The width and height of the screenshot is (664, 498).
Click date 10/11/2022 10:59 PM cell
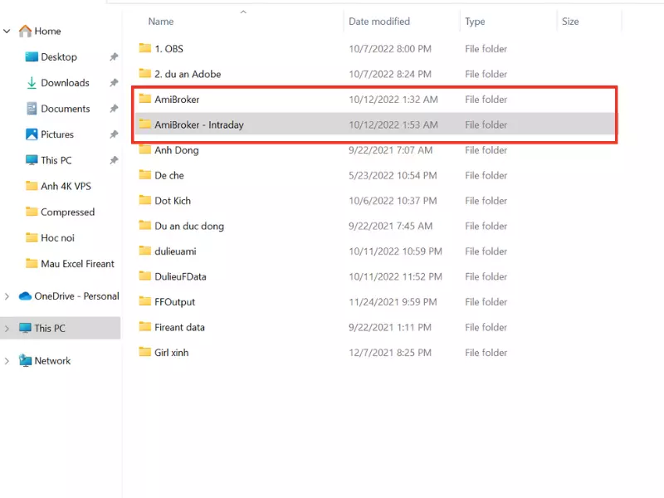[x=395, y=251]
